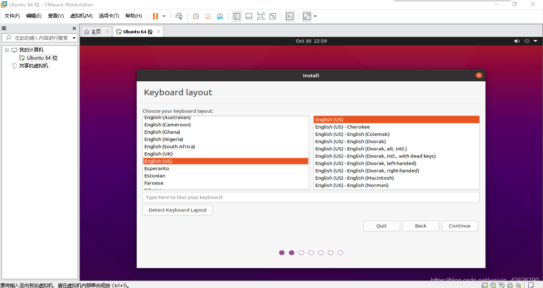Open the stretch display dropdown arrow
Viewport: 543px width, 288px height.
click(x=315, y=16)
